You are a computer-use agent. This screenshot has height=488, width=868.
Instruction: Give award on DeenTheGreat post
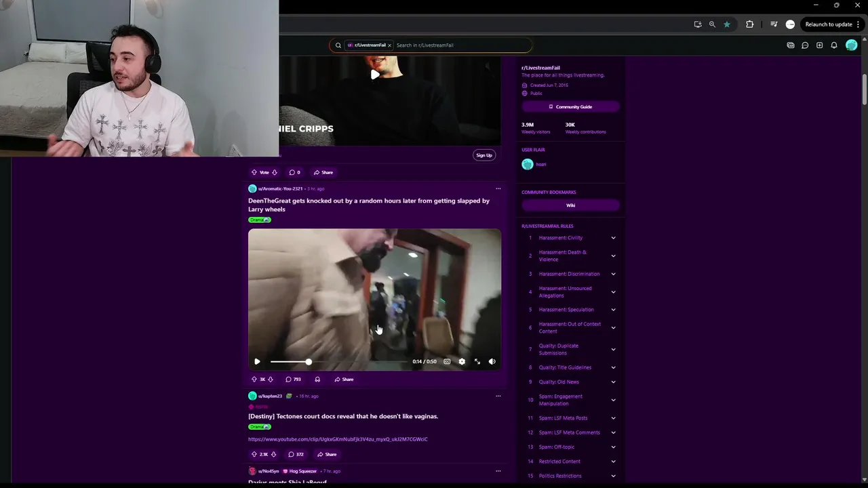point(317,380)
